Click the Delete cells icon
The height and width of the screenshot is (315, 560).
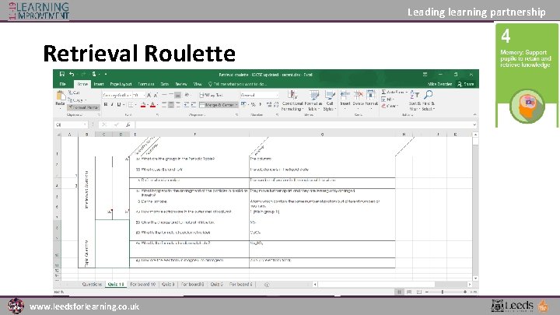[358, 95]
